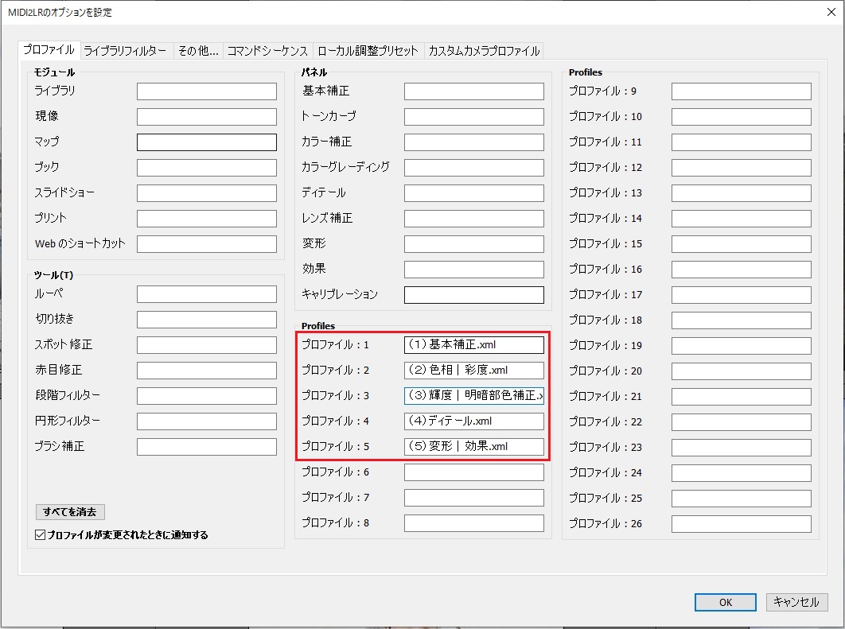Viewport: 845px width, 629px height.
Task: Click the プロファイル：5 field with 変形｜効果.xml
Action: [x=474, y=447]
